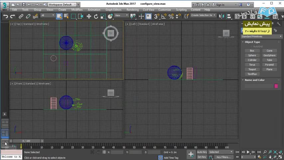
Task: Toggle Percent Snap
Action: [171, 17]
